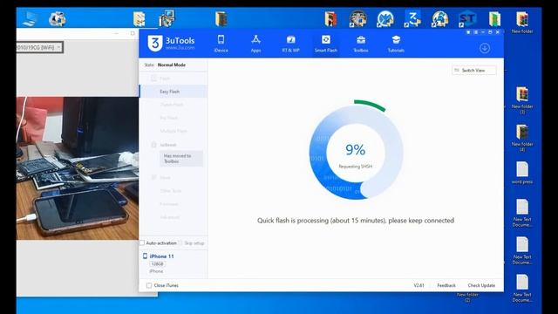Toggle the Skip setup checkbox
This screenshot has width=558, height=314.
[180, 242]
